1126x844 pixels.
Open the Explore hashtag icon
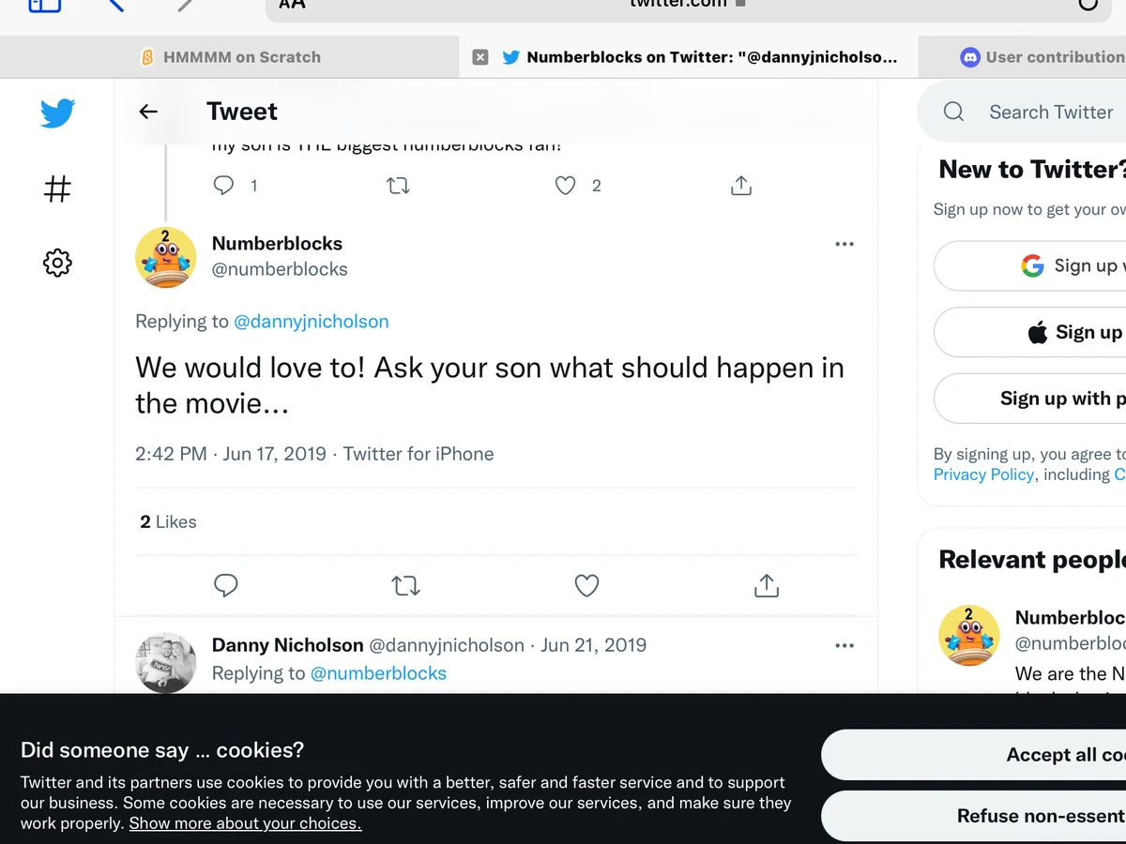[57, 188]
